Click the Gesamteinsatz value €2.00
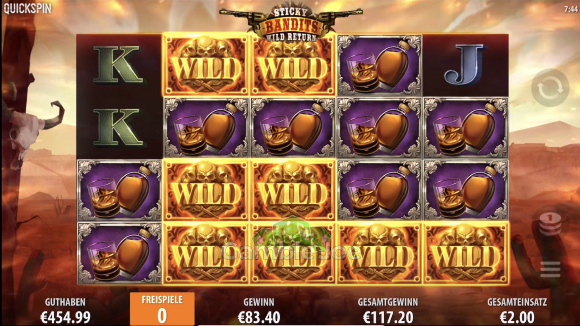This screenshot has width=580, height=326. pos(517,317)
